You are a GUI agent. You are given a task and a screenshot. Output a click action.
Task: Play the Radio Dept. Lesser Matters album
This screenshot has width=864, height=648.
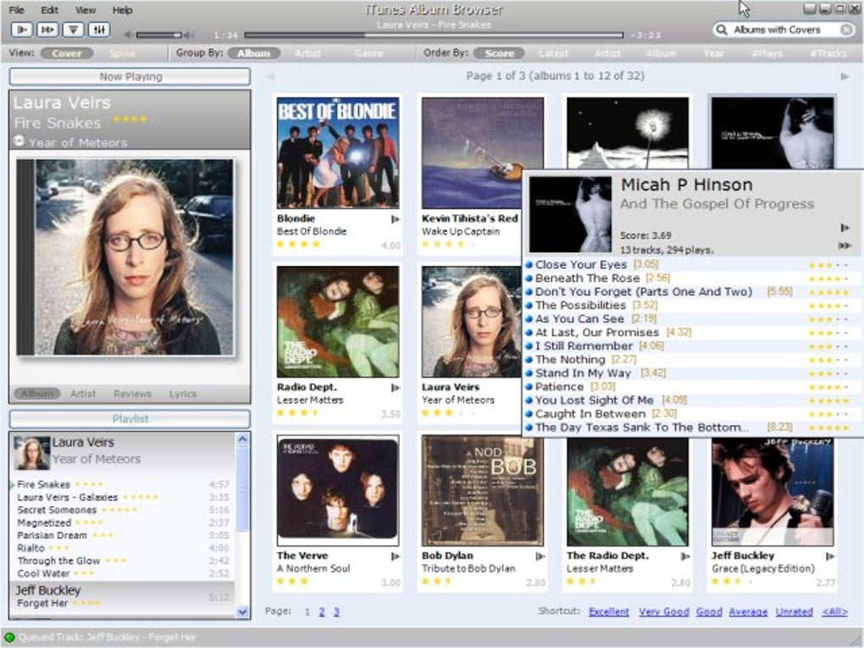click(x=395, y=388)
